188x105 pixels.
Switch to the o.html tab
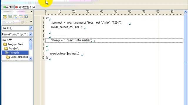coord(9,7)
